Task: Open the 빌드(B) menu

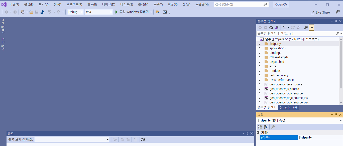Action: coord(92,5)
